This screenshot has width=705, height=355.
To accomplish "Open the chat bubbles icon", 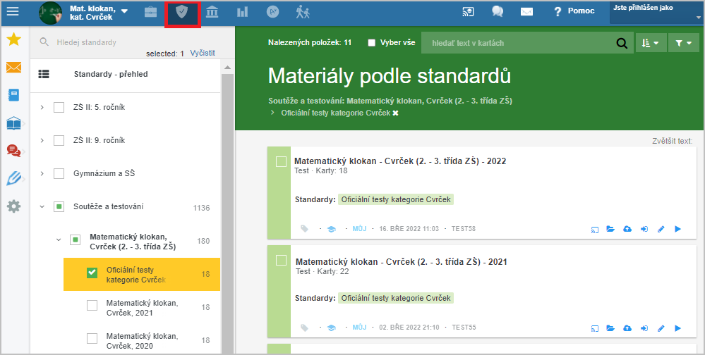I will point(498,12).
